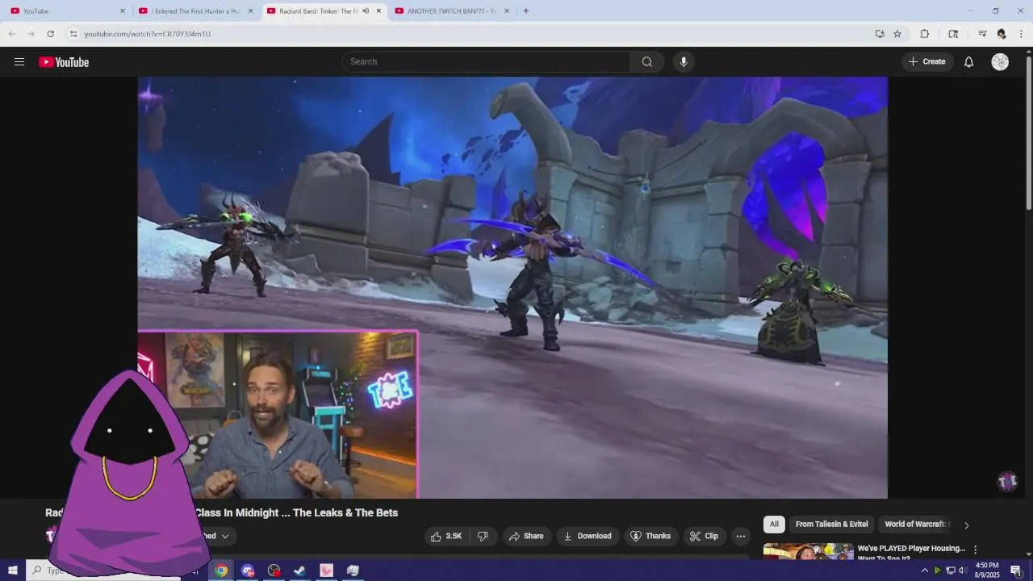The height and width of the screenshot is (581, 1033).
Task: Open the Thanks donation button
Action: point(650,536)
